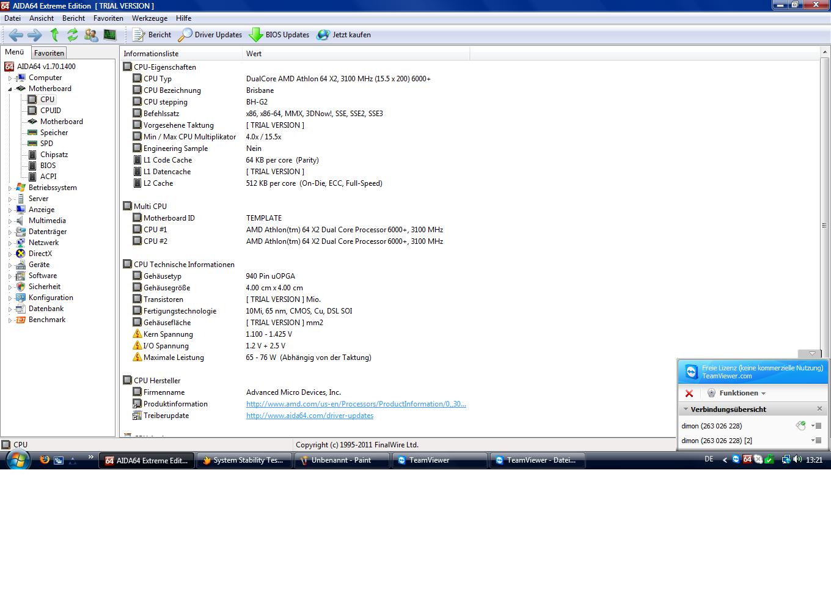
Task: Click the back navigation arrow icon
Action: pyautogui.click(x=16, y=35)
